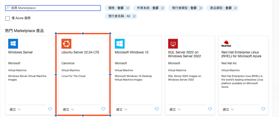Image resolution: width=279 pixels, height=117 pixels.
Task: Favorite Ubuntu Server 22.04 LTS heart icon
Action: (103, 109)
